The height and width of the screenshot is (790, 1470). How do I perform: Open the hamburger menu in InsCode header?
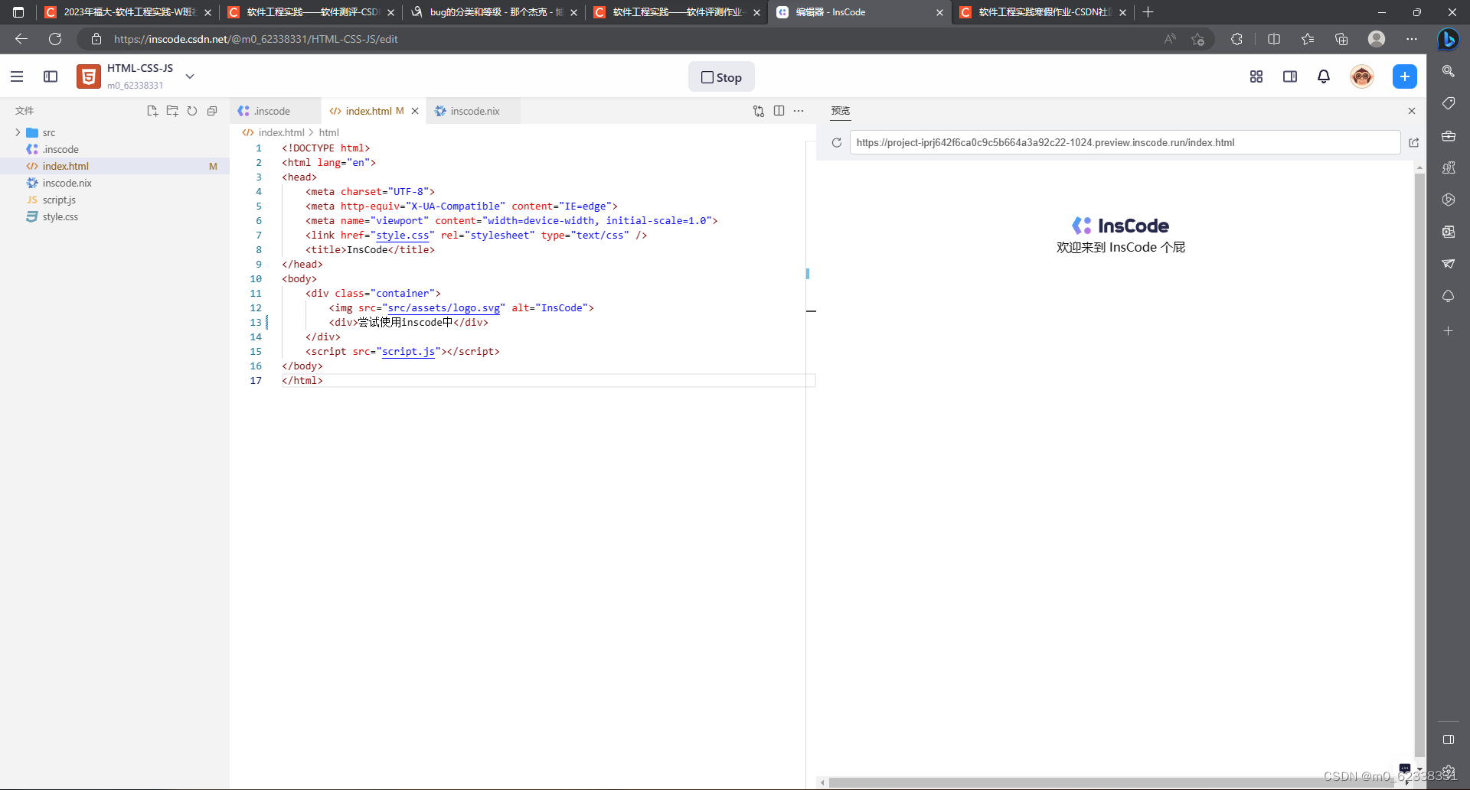click(17, 76)
